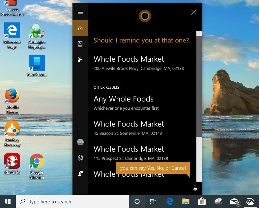Open Cortana Devices panel

80,59
